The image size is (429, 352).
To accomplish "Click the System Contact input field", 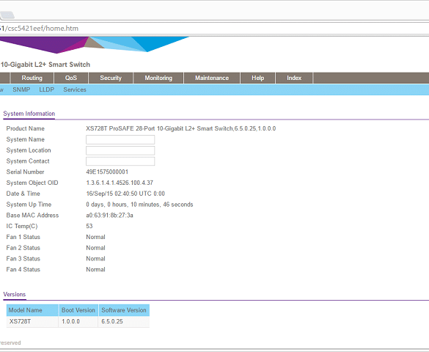I will coord(120,161).
